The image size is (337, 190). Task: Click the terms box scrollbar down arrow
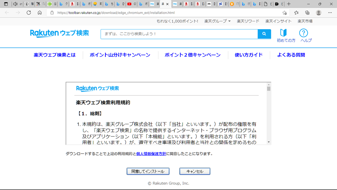click(x=269, y=142)
